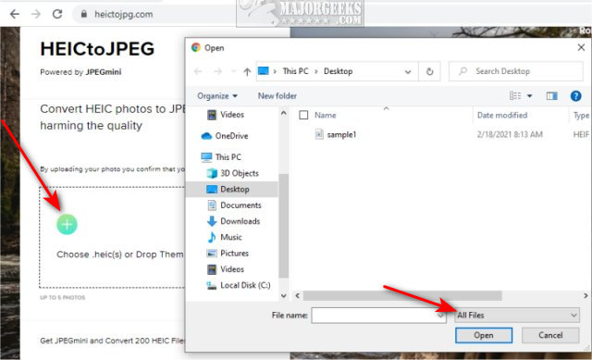Image resolution: width=592 pixels, height=360 pixels.
Task: Click navigation pane scroll up arrow
Action: pos(284,113)
